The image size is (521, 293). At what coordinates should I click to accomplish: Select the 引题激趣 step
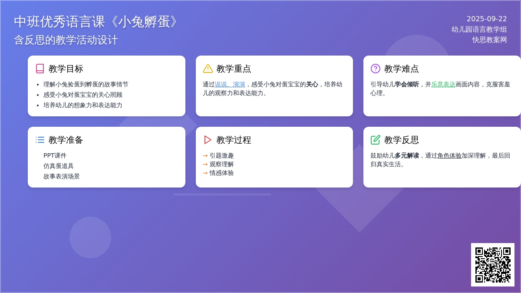221,155
